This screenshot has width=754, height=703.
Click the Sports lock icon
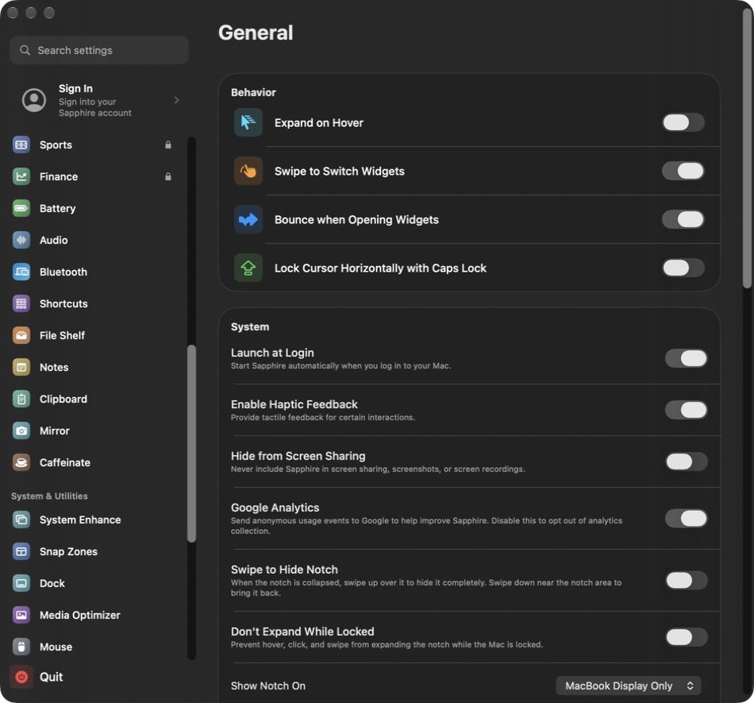click(167, 145)
